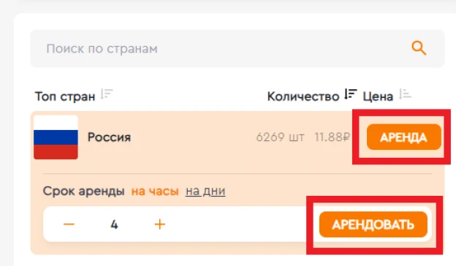The height and width of the screenshot is (266, 456).
Task: Increase rental duration with plus button
Action: pyautogui.click(x=159, y=224)
